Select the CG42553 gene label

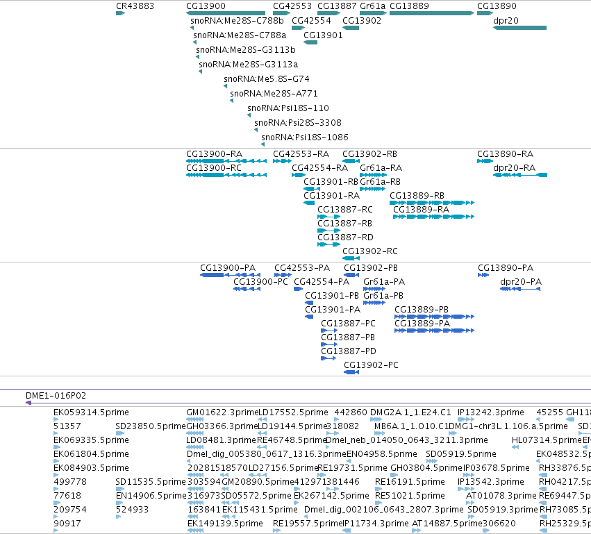[292, 6]
